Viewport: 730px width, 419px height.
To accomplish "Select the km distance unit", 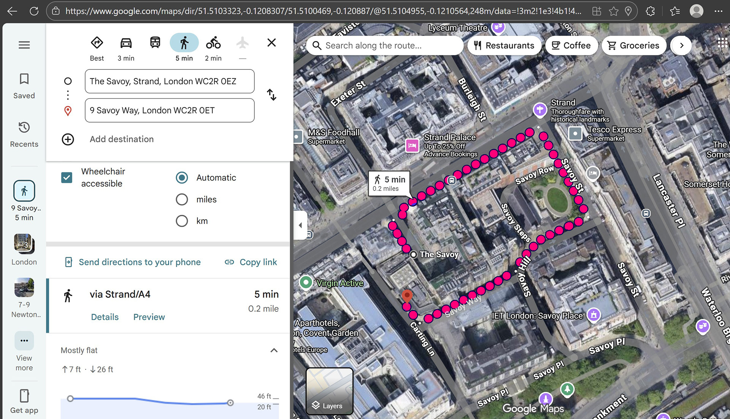I will (182, 221).
